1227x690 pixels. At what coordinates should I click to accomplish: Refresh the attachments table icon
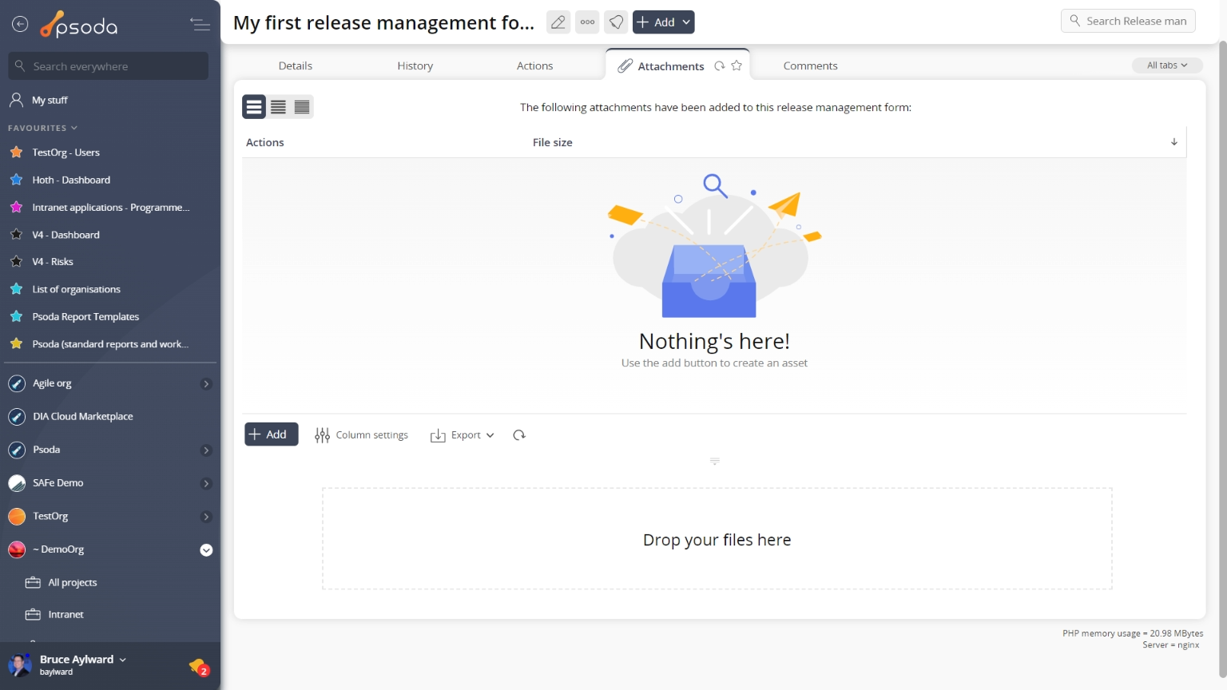click(519, 435)
